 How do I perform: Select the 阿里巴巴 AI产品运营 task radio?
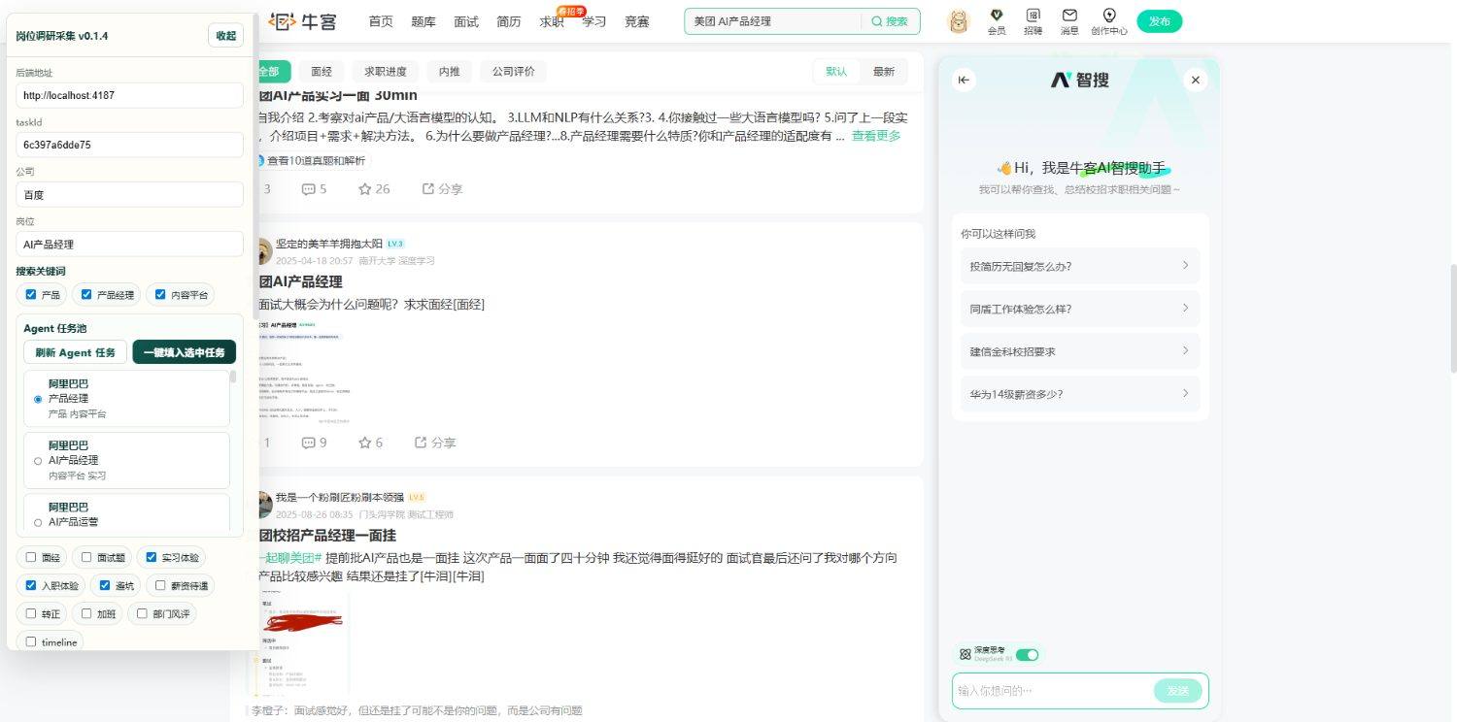tap(38, 522)
